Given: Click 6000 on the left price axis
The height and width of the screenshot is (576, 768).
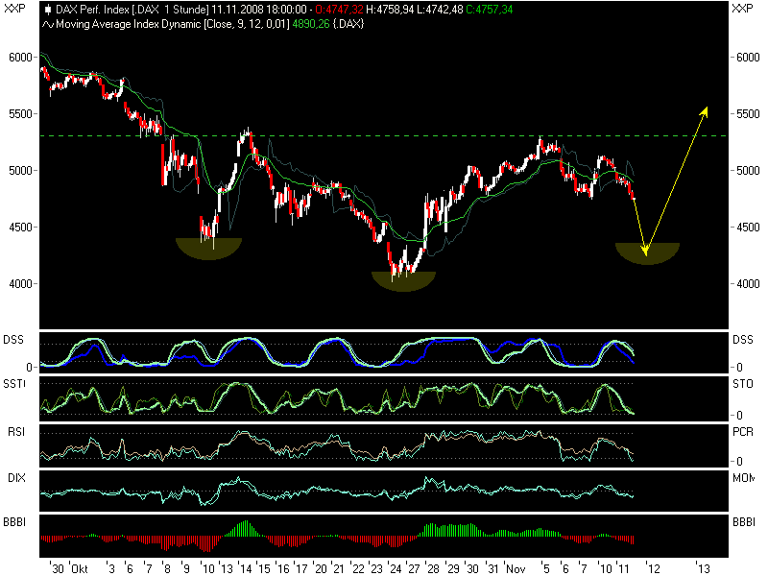Looking at the screenshot, I should pos(20,58).
